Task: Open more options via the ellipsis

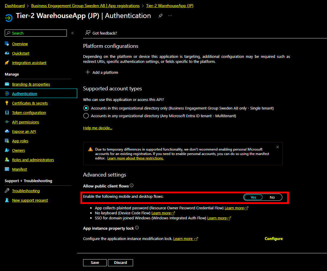Action: coord(170,16)
